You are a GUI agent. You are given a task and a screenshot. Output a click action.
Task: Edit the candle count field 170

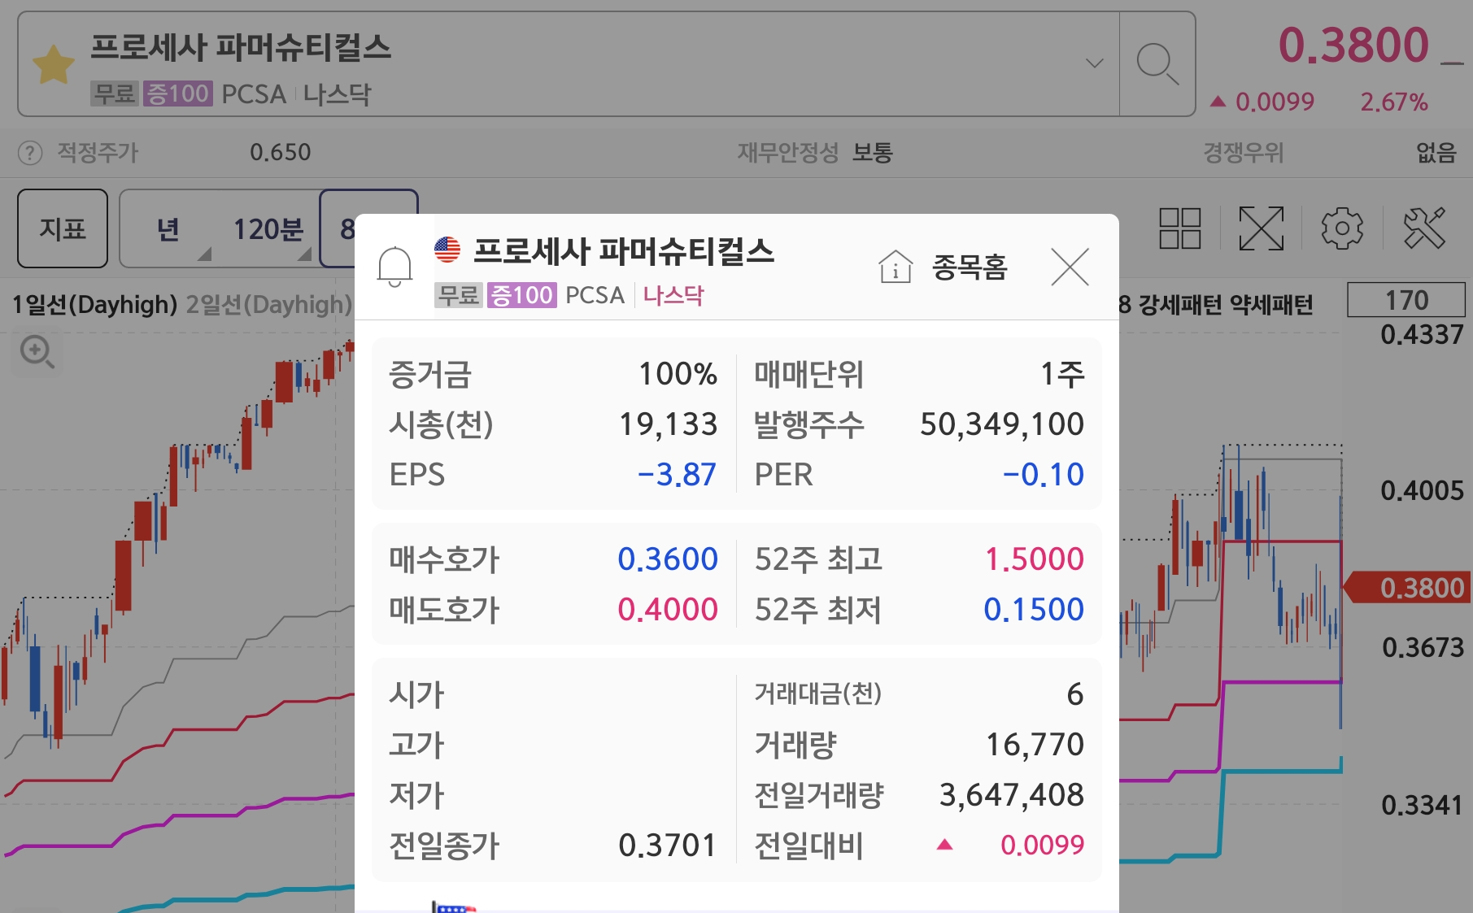click(1406, 300)
